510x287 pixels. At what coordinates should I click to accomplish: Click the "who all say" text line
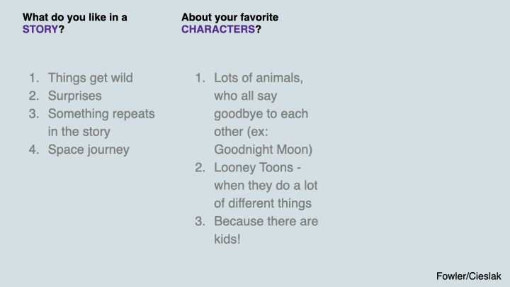pos(245,96)
